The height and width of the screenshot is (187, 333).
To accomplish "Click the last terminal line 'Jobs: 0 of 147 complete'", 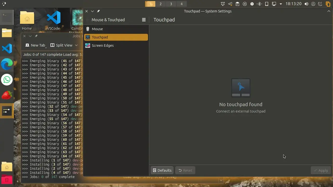I will pyautogui.click(x=48, y=177).
